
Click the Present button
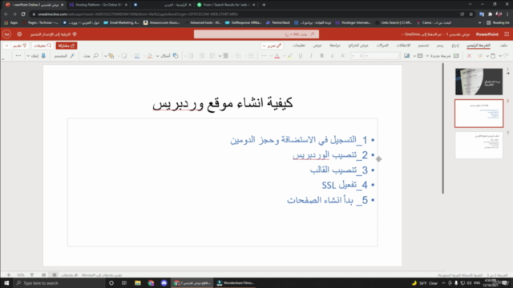coord(19,46)
